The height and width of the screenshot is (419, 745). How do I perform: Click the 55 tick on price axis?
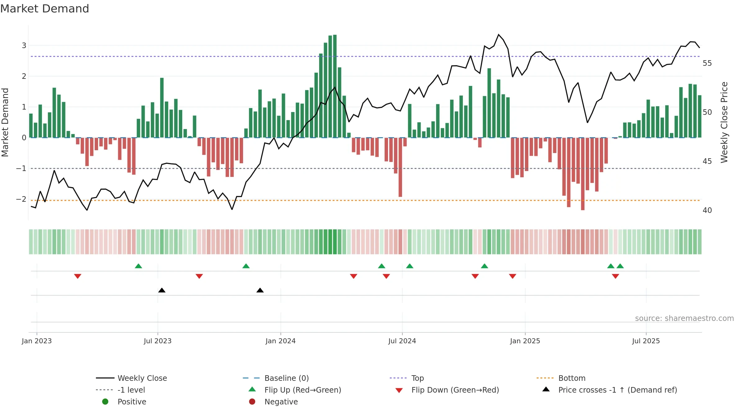click(x=707, y=63)
